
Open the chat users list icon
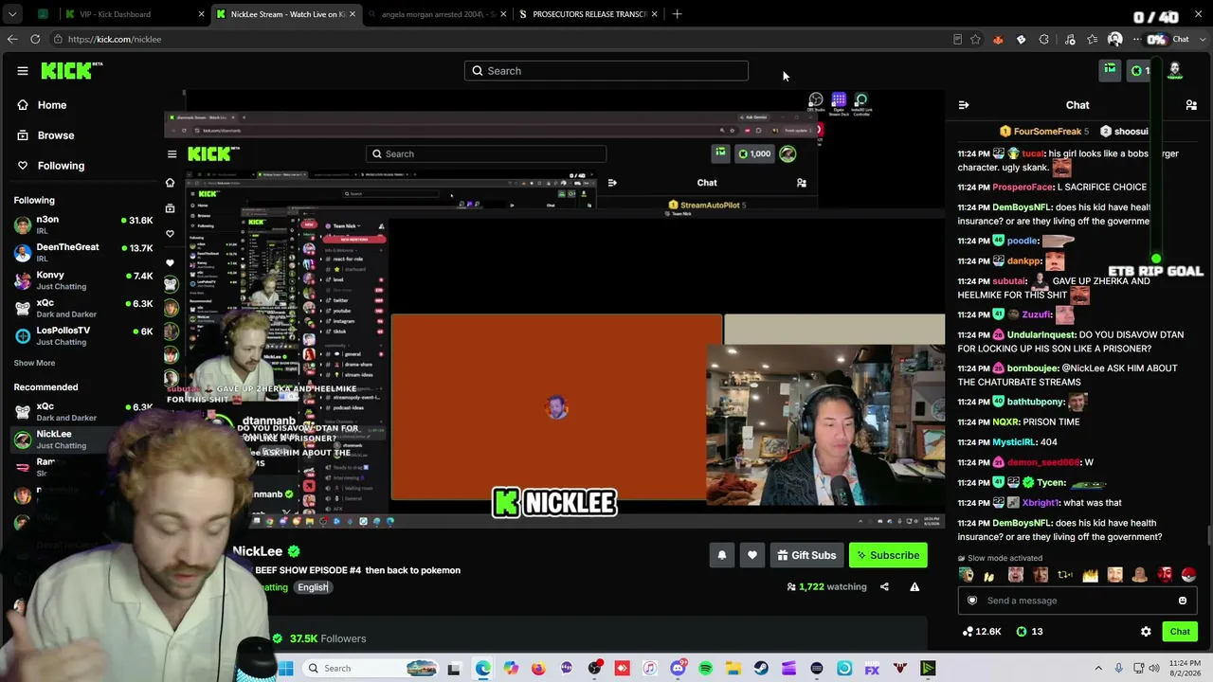coord(1191,105)
